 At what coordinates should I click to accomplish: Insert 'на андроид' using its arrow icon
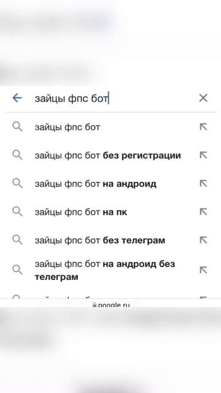coord(203,184)
